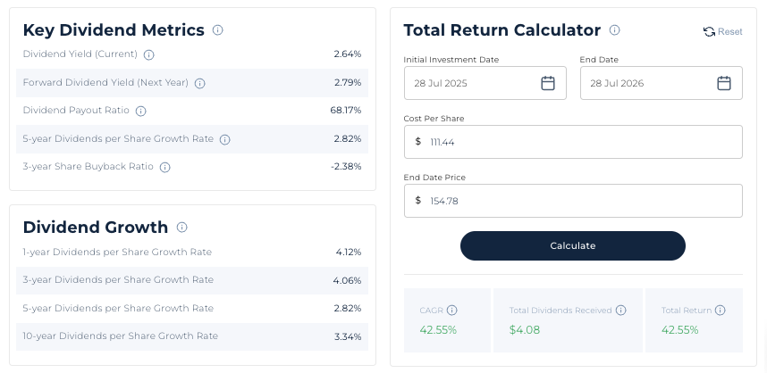Show 3-year Share Buyback Ratio info

coord(164,168)
